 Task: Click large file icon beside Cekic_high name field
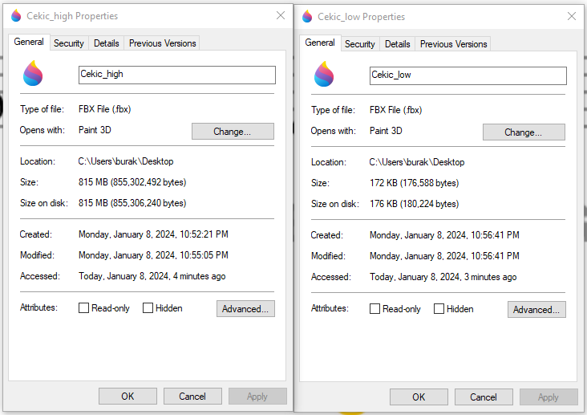[x=33, y=73]
